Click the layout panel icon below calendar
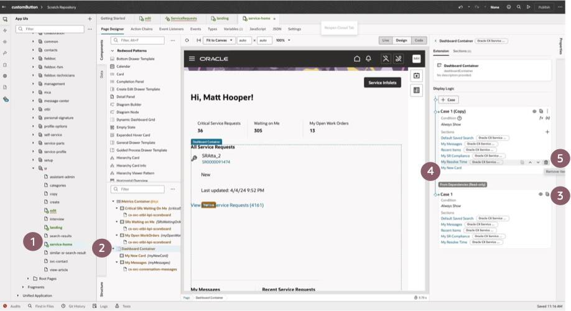 pyautogui.click(x=417, y=90)
